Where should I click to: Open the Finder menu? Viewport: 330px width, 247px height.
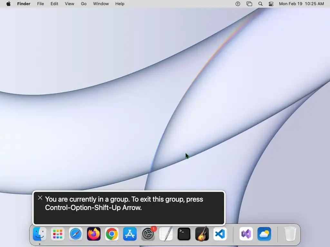(24, 4)
